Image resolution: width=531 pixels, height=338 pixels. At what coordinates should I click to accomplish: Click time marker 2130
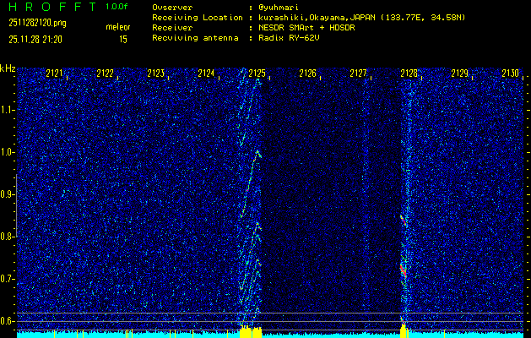(511, 74)
